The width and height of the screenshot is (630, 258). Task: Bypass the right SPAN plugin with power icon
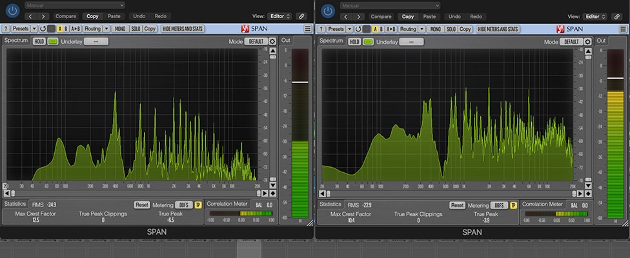[329, 10]
